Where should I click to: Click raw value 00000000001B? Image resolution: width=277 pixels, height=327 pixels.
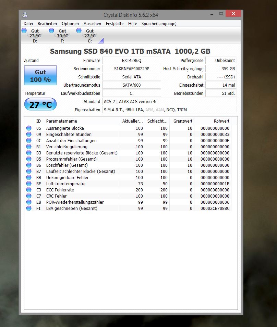coord(215,184)
